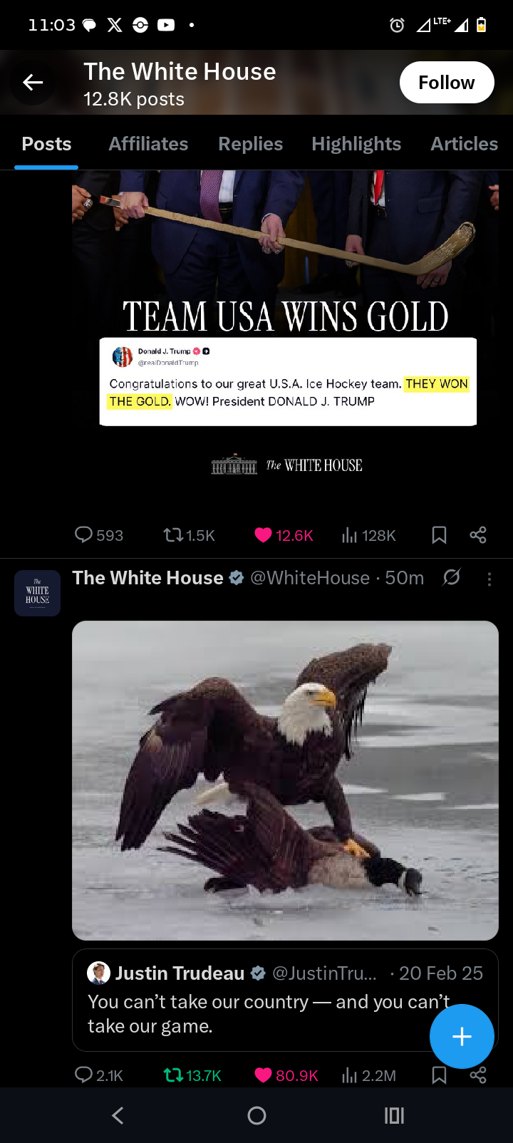Viewport: 513px width, 1143px height.
Task: Repost the Team USA Wins Gold post
Action: (x=189, y=535)
